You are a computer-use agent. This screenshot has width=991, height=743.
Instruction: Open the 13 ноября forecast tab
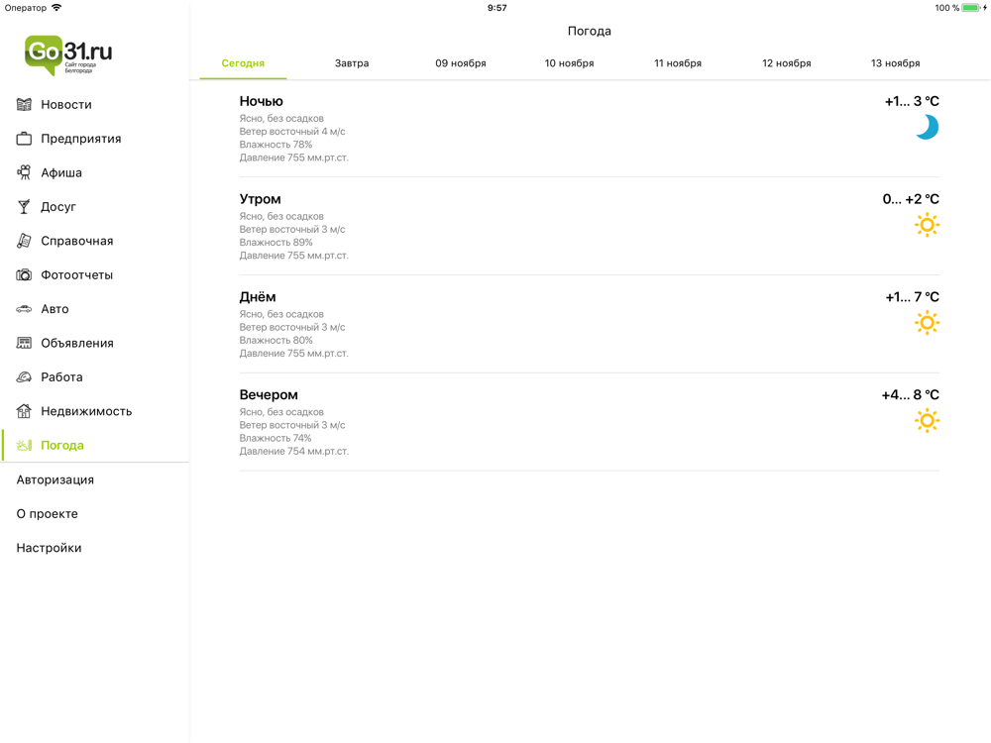coord(896,63)
